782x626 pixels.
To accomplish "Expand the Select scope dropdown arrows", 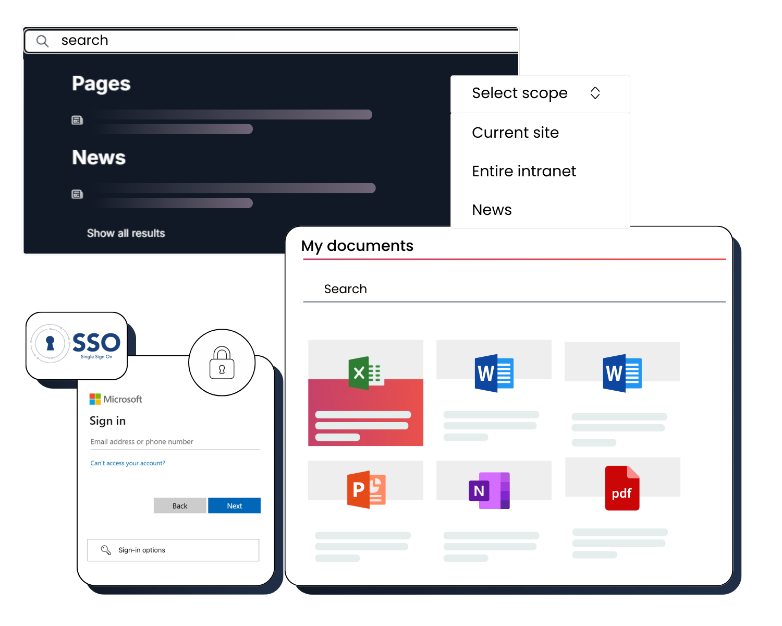I will click(x=595, y=93).
